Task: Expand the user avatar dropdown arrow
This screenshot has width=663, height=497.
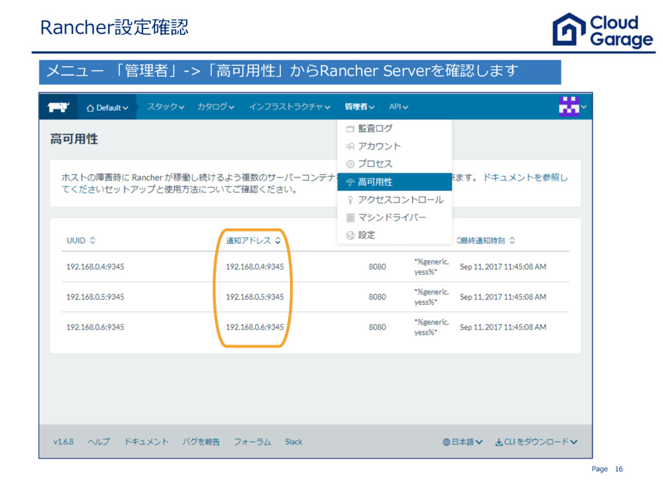Action: [584, 107]
